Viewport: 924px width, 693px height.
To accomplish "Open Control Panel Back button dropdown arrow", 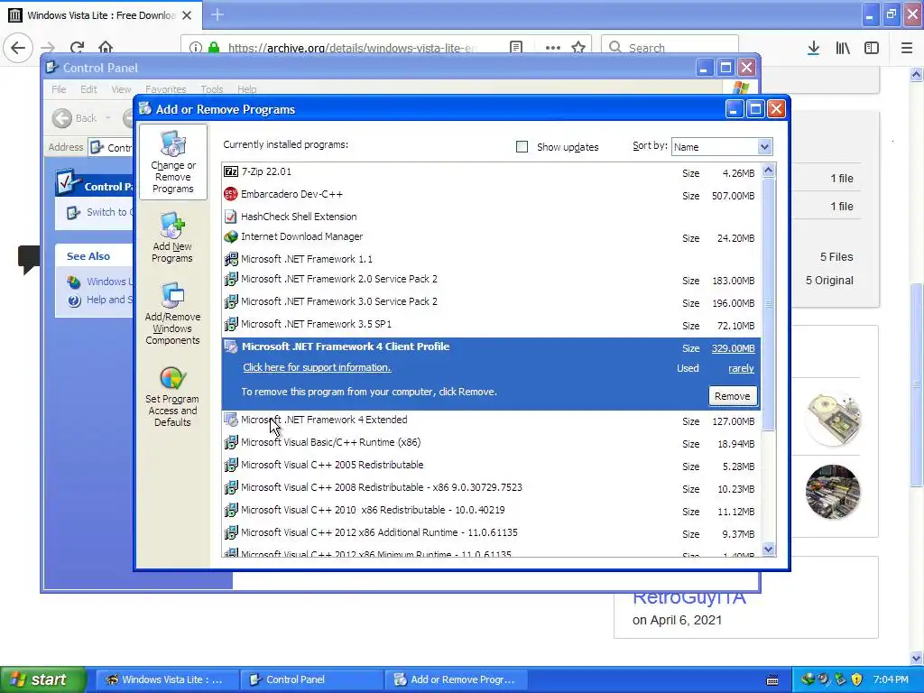I will tap(108, 118).
